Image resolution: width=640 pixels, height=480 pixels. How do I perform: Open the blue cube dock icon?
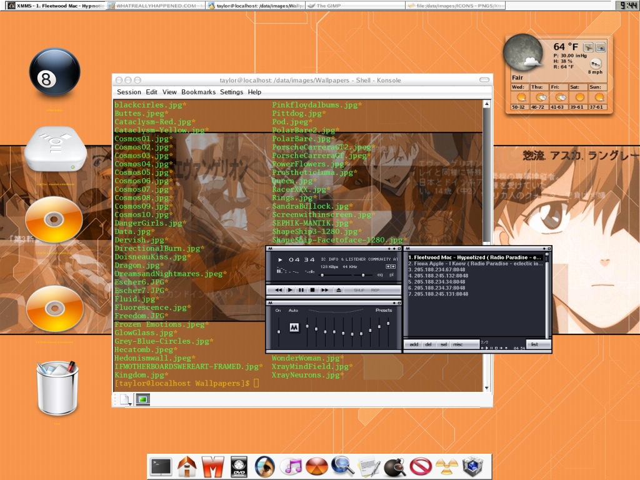point(472,467)
